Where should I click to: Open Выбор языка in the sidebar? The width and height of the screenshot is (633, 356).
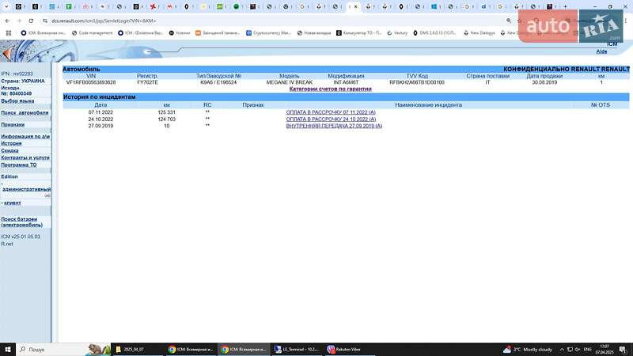17,101
